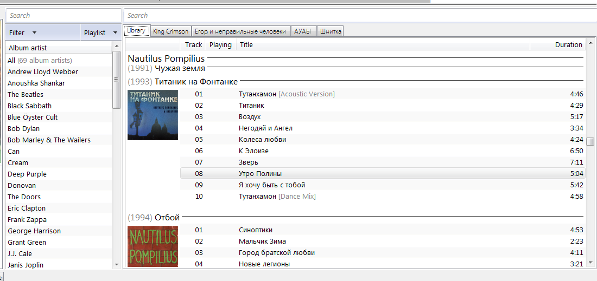Select track Колеса любви

383,139
